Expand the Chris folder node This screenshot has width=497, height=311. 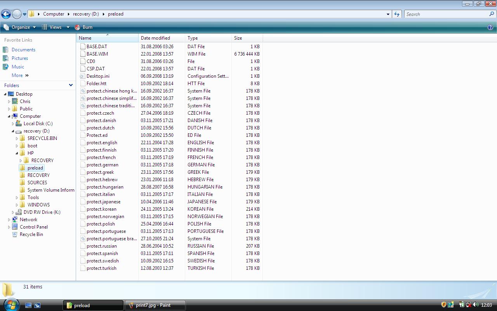pyautogui.click(x=9, y=101)
